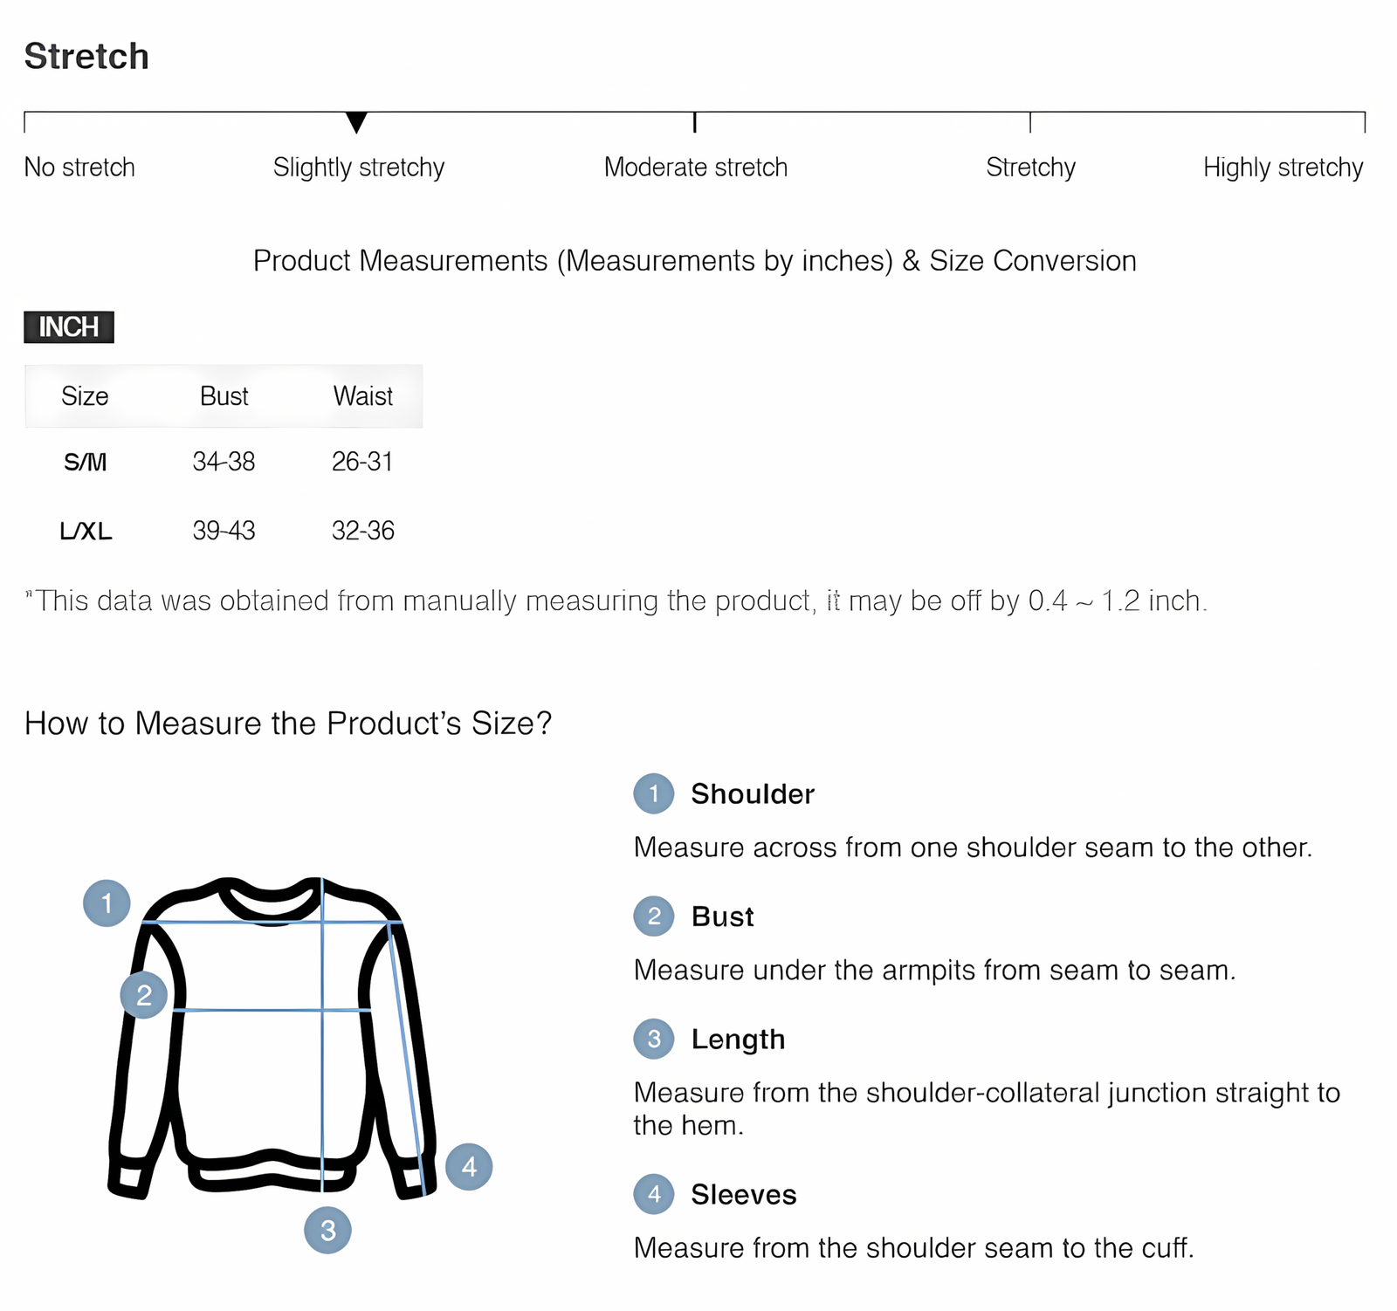Click the Length step number icon
Image resolution: width=1397 pixels, height=1311 pixels.
coord(653,1039)
